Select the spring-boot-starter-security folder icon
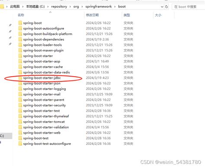The width and height of the screenshot is (205, 167). 20,105
